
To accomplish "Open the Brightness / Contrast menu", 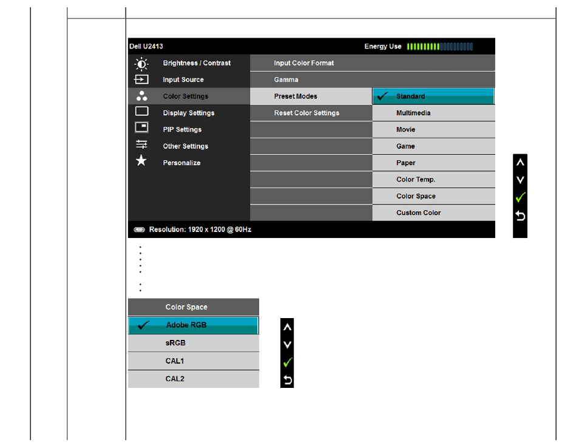I will 189,63.
